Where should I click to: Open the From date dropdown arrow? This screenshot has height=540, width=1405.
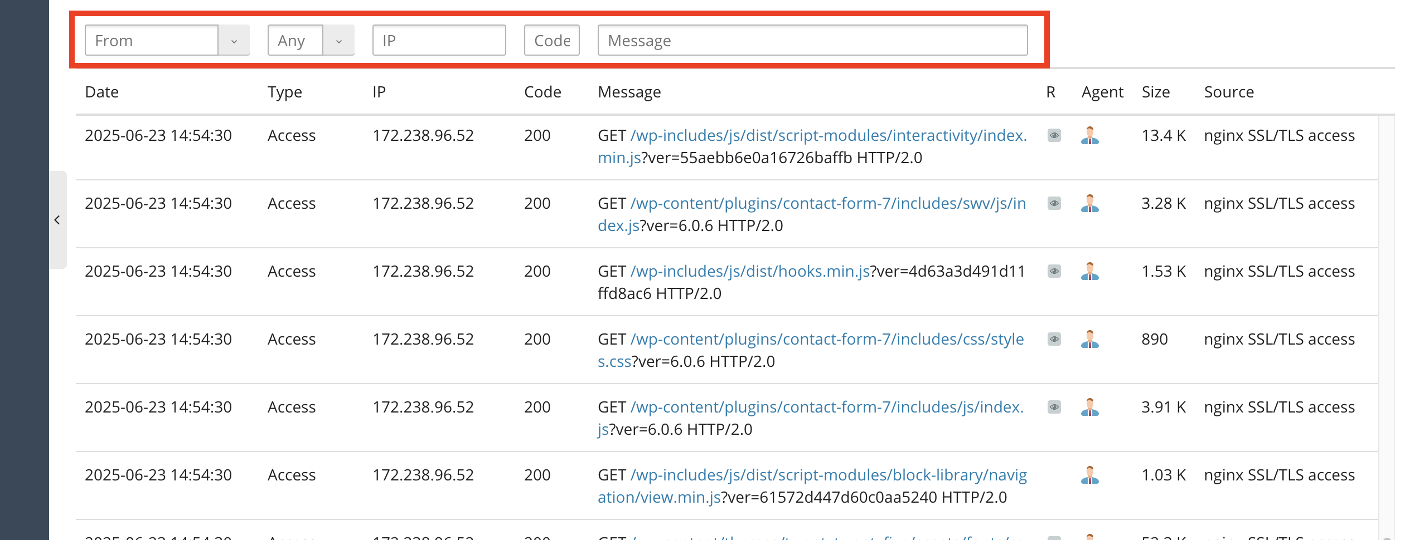(234, 41)
